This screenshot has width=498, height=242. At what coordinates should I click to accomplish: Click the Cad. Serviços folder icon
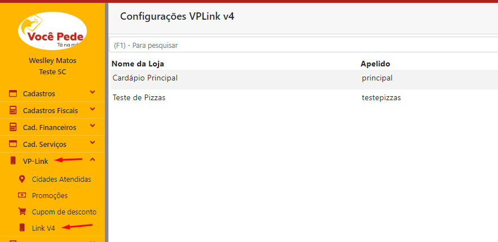(x=13, y=145)
